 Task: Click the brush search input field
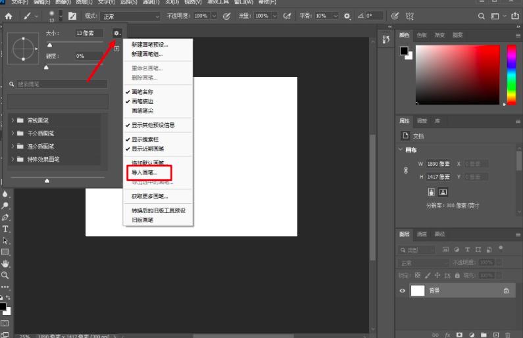point(61,84)
